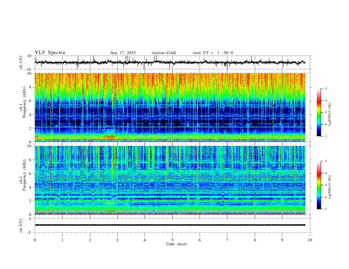Viewport: 349px width, 269px height.
Task: Click the "6" kHz tick on ch.1 spectrogram axis
Action: (30, 101)
